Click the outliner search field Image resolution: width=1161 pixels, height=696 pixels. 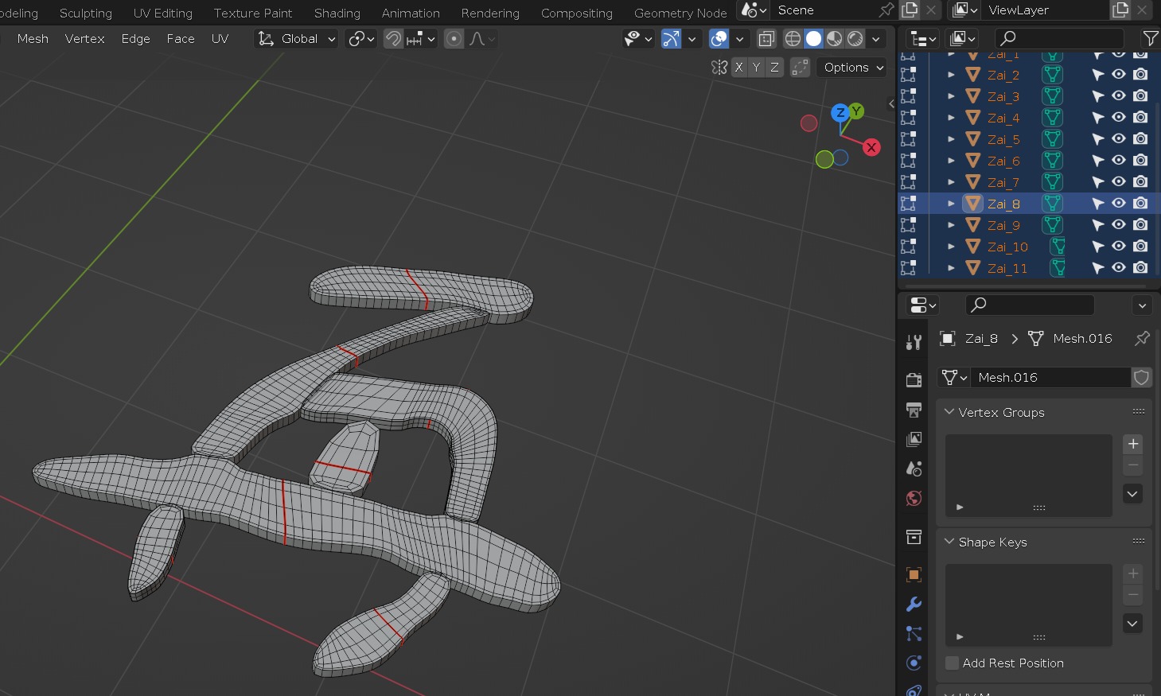(x=1059, y=38)
